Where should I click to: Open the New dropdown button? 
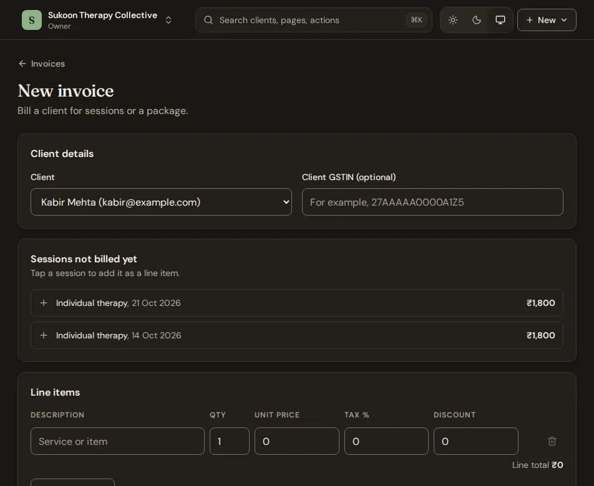point(547,20)
